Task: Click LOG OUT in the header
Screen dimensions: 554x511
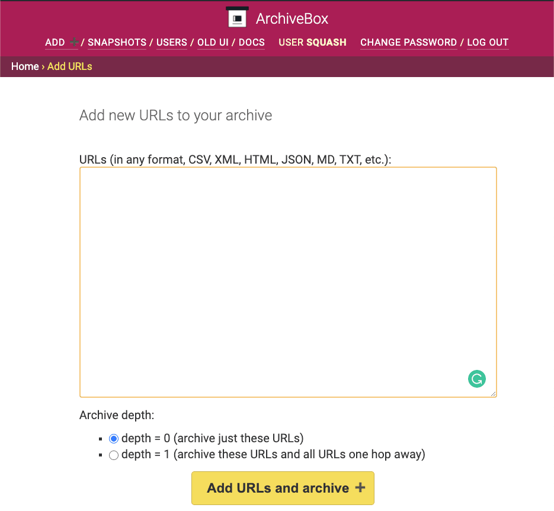Action: pos(488,43)
